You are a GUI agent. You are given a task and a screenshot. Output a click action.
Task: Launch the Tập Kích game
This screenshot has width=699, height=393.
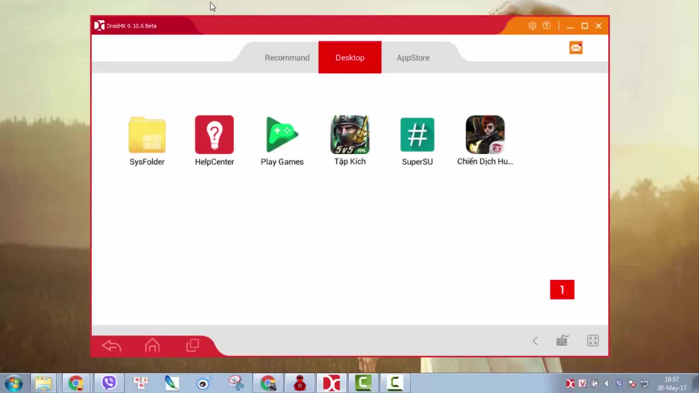(x=350, y=140)
